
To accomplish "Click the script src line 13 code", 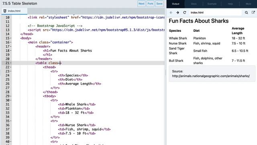I will tap(96, 30).
